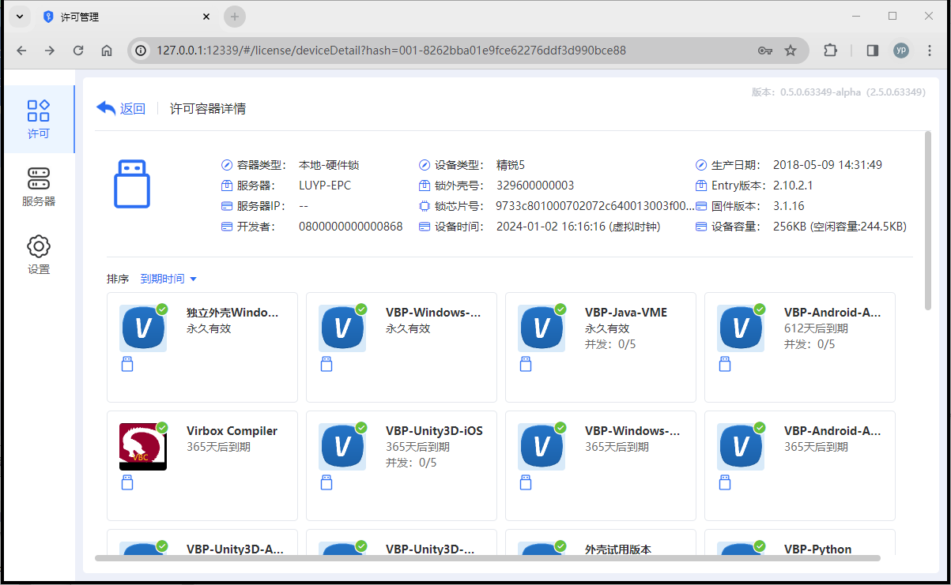
Task: Open the 外壳试用版本 license title
Action: coord(618,549)
